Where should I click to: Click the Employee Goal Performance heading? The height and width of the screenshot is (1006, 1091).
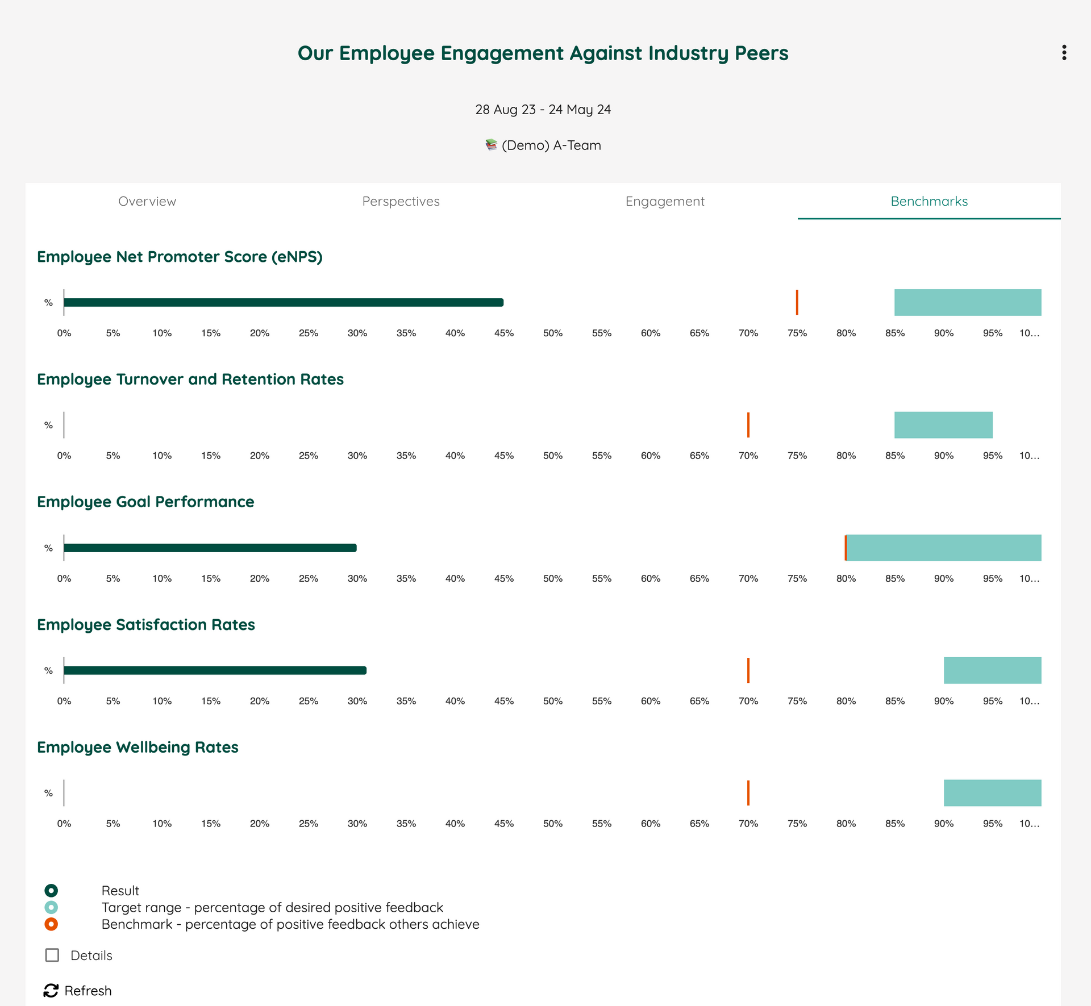[145, 502]
